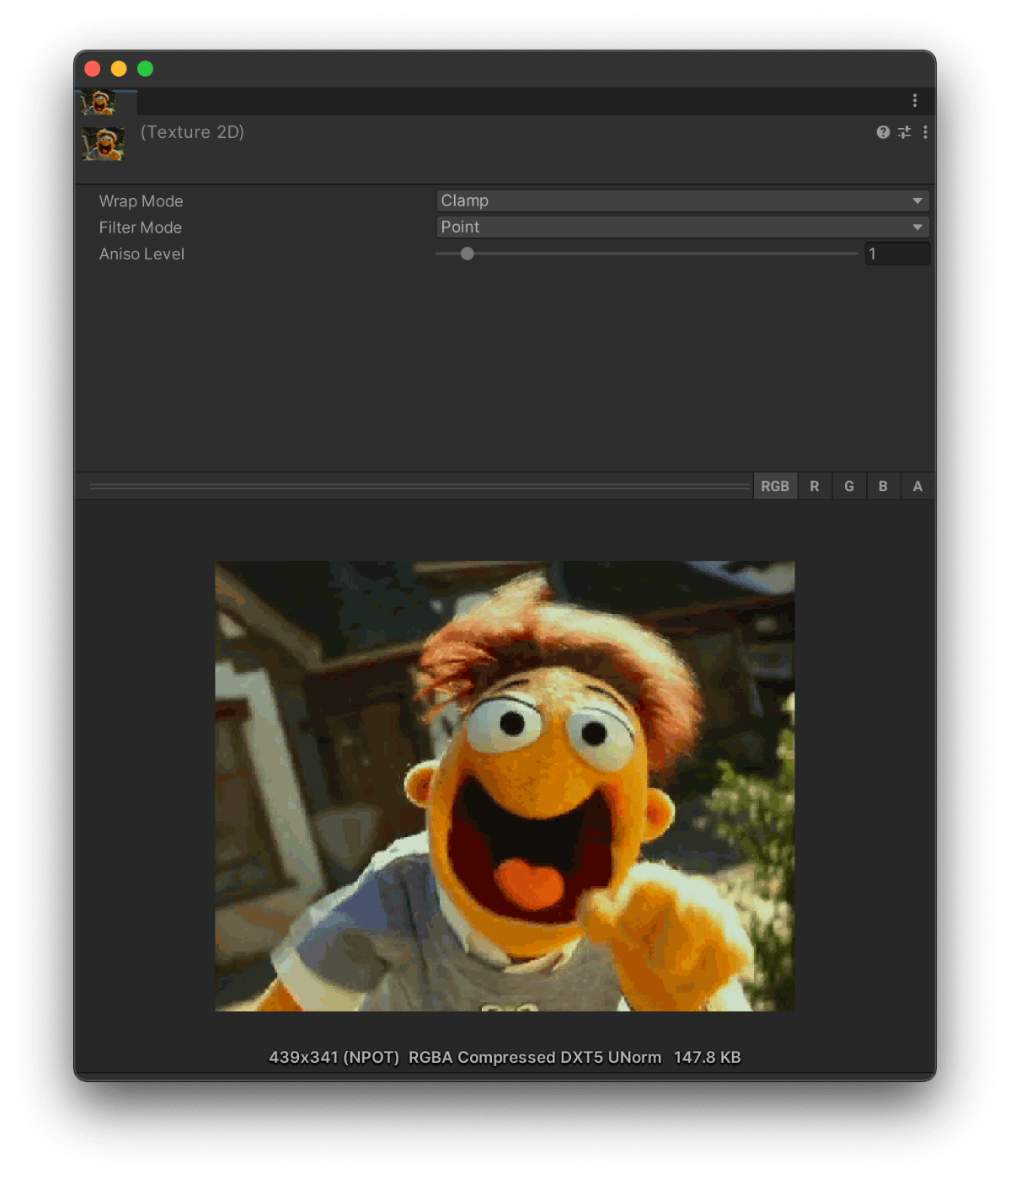The width and height of the screenshot is (1010, 1179).
Task: Click the Wrap Mode label
Action: [141, 201]
